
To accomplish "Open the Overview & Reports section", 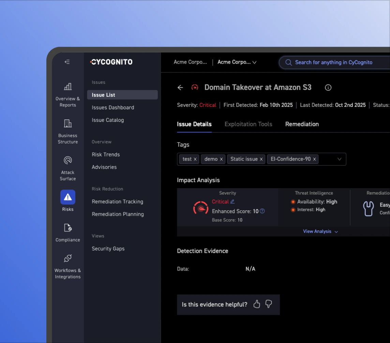I will pos(67,94).
